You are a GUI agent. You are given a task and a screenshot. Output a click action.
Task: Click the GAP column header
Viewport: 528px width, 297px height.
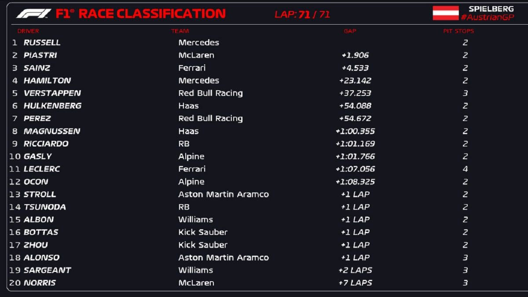click(x=350, y=31)
